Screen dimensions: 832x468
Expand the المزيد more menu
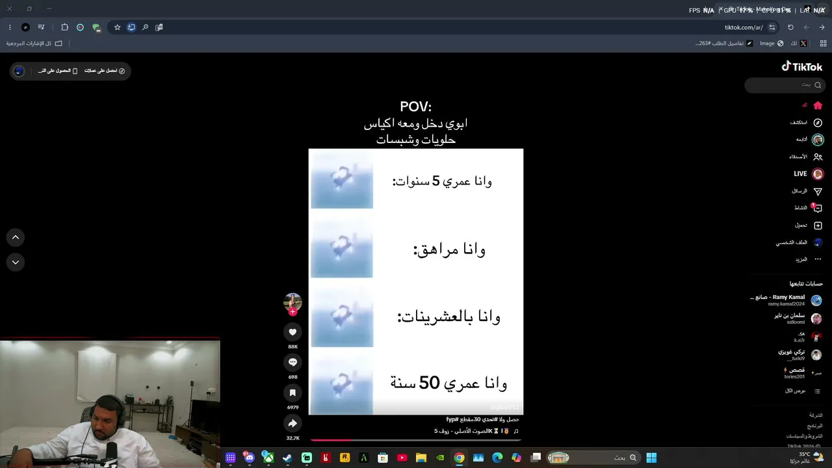[809, 259]
